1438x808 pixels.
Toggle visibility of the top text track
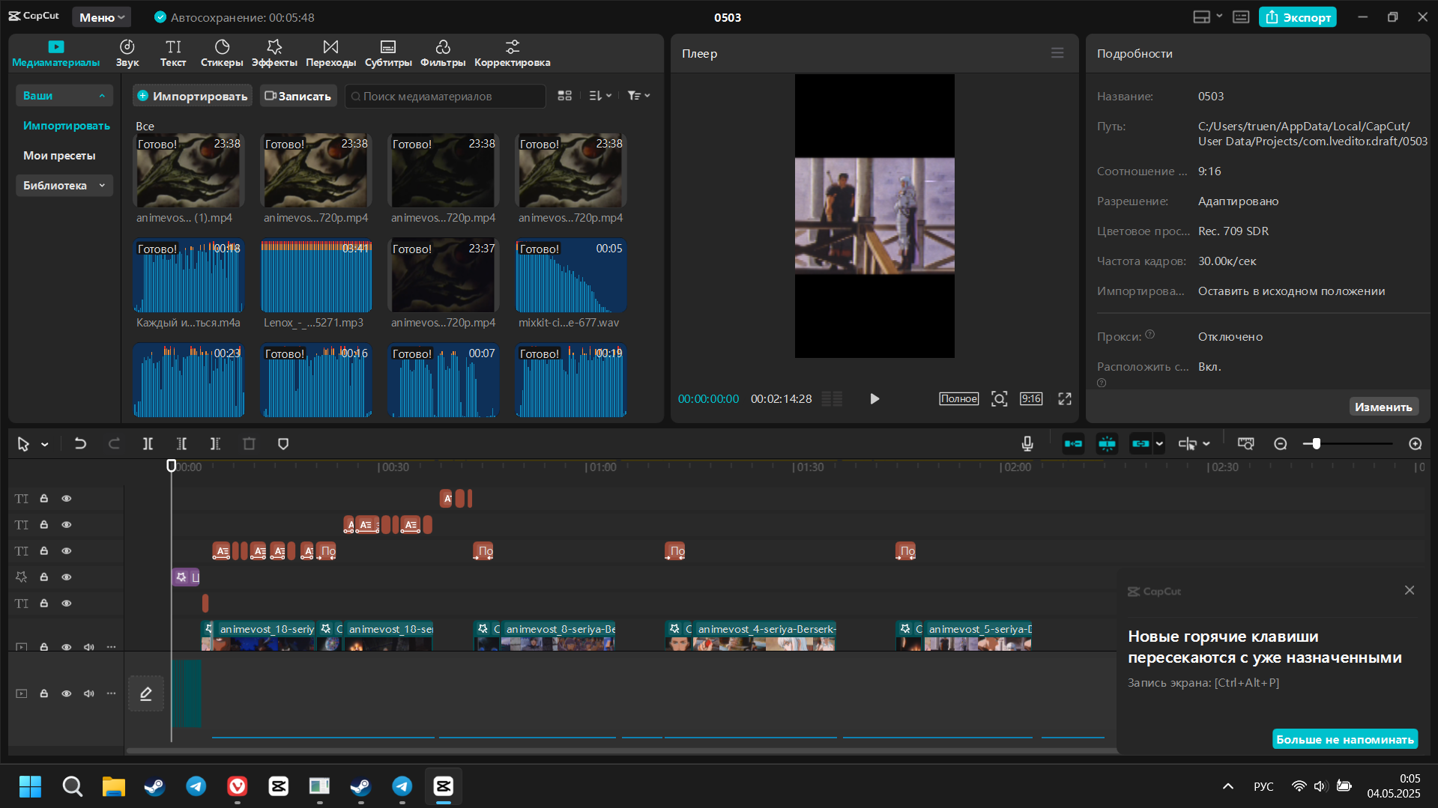(67, 499)
